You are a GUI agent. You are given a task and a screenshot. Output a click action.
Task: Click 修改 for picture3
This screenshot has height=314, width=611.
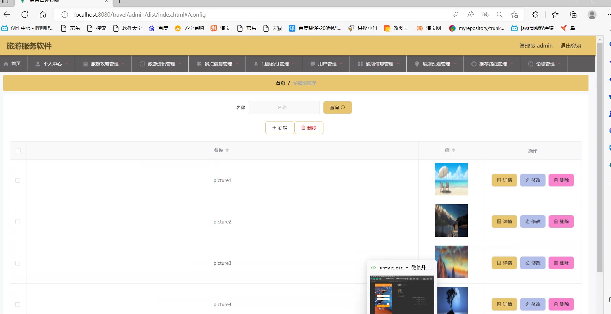coord(533,263)
